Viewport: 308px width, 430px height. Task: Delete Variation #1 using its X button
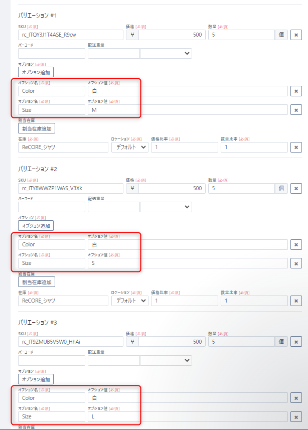point(296,35)
